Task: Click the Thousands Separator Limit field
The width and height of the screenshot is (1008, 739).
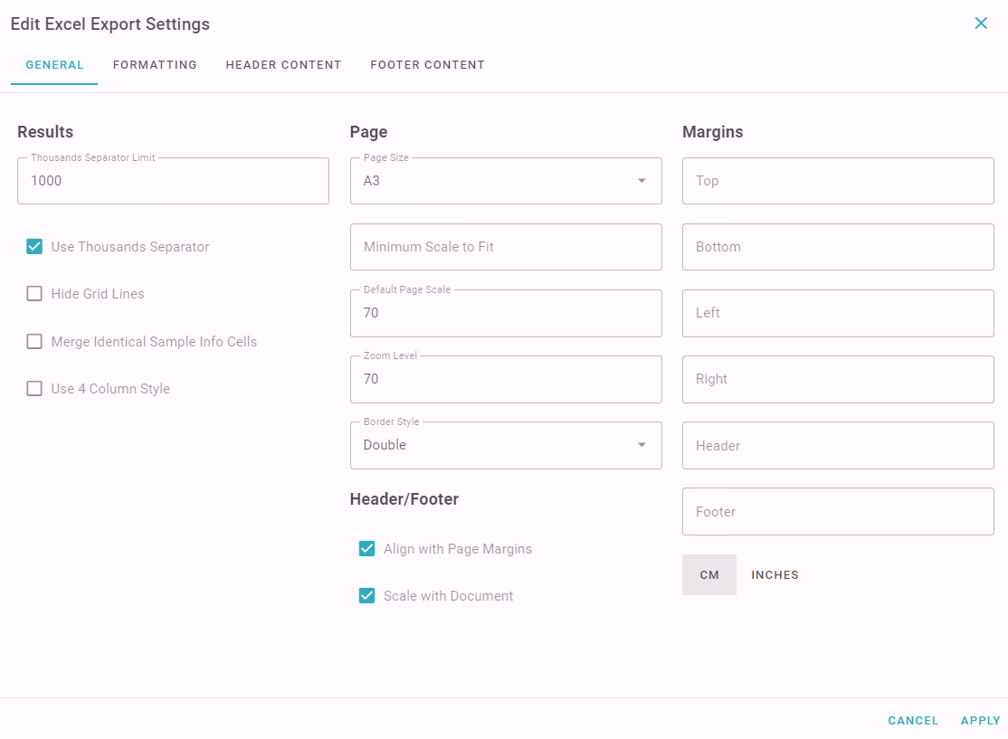Action: (173, 181)
